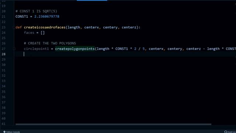Click the value 2.2360679778
This screenshot has width=236, height=133.
47,17
